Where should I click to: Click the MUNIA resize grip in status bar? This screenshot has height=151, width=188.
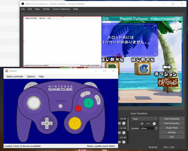[117, 146]
